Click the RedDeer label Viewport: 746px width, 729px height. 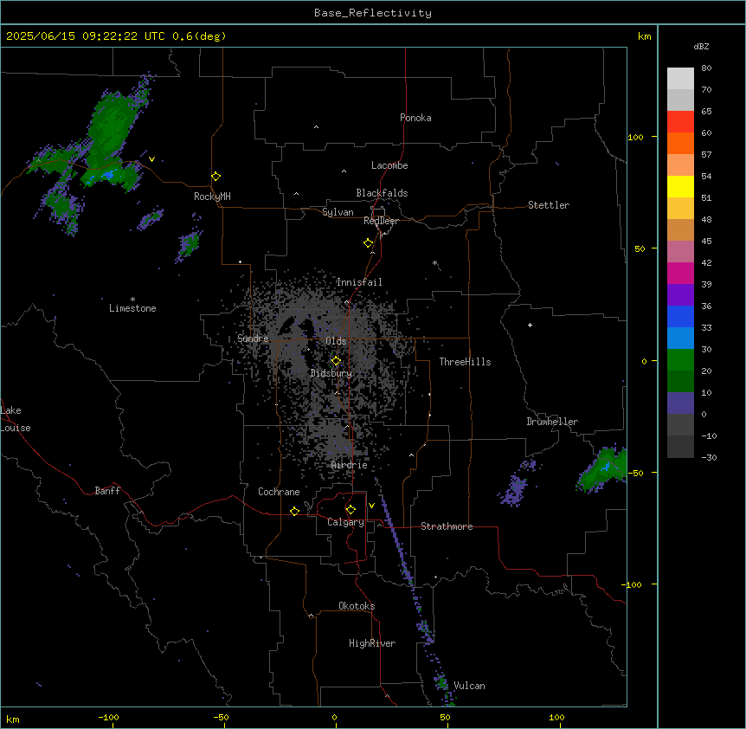[381, 221]
